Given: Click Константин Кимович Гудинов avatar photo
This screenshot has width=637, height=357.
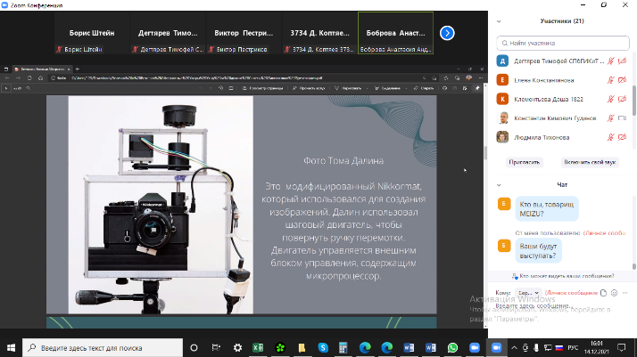Looking at the screenshot, I should (x=502, y=118).
